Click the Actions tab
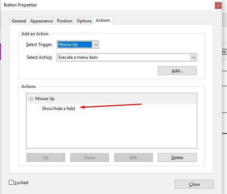The width and height of the screenshot is (227, 194). 103,20
